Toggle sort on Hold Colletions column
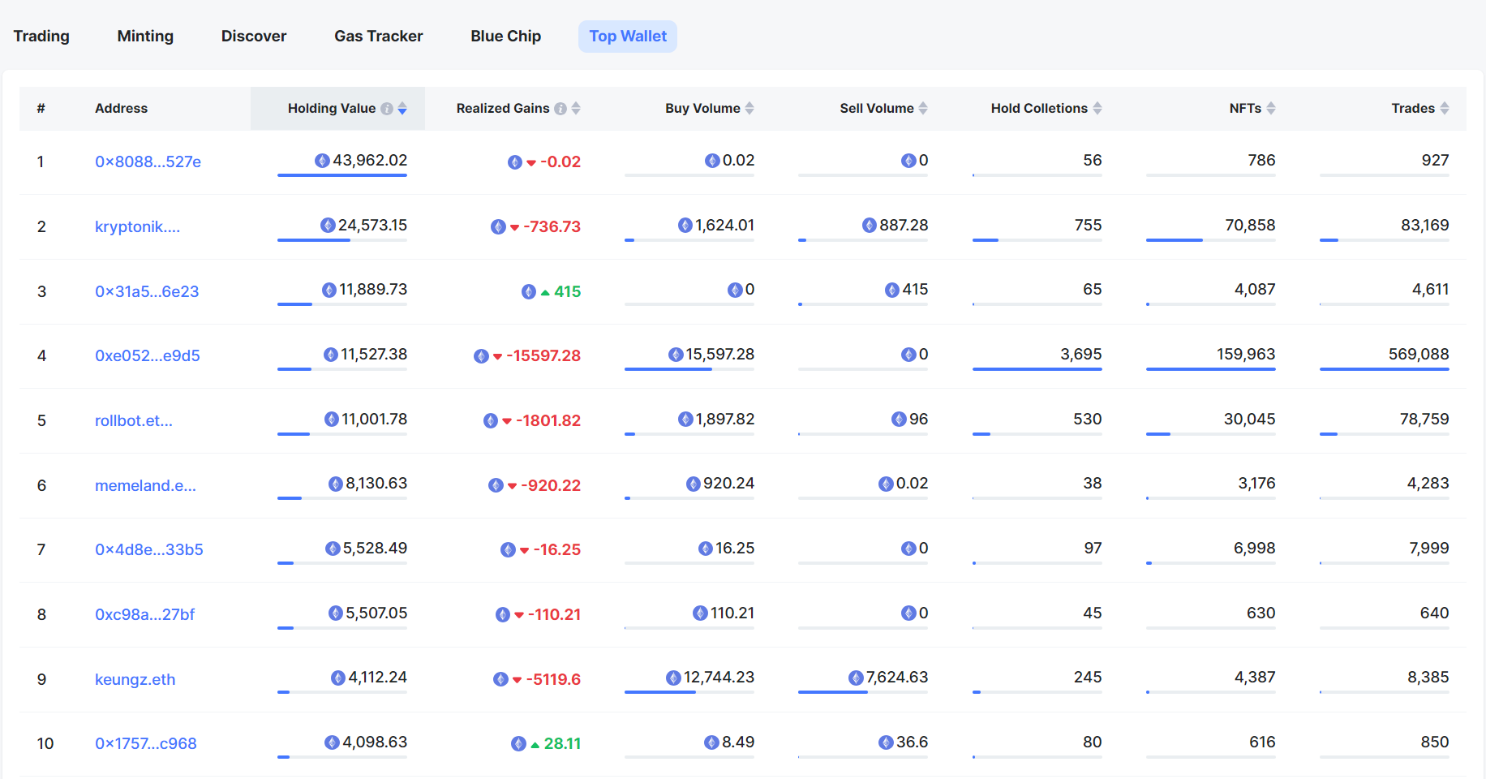 tap(1097, 109)
